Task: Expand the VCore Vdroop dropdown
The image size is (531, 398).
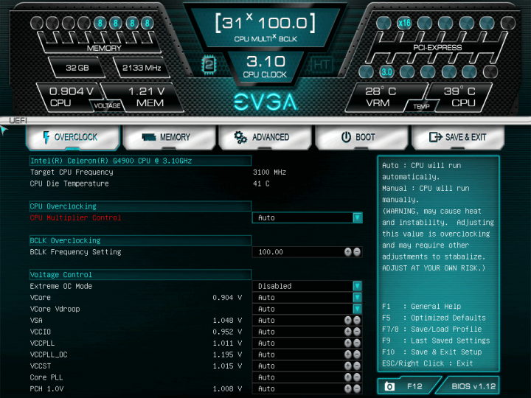Action: pyautogui.click(x=307, y=309)
